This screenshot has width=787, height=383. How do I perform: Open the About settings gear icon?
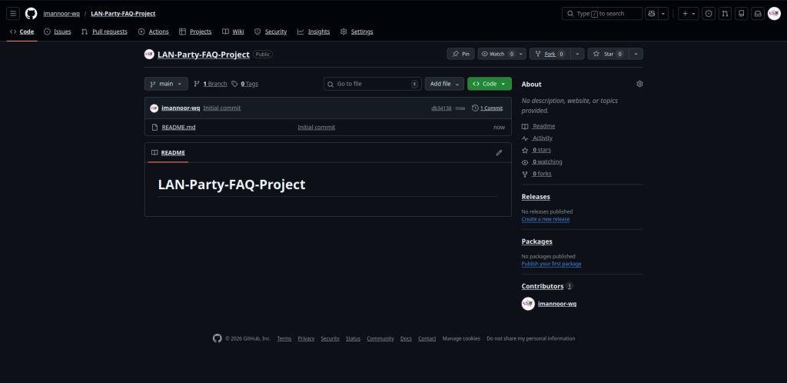[x=639, y=84]
